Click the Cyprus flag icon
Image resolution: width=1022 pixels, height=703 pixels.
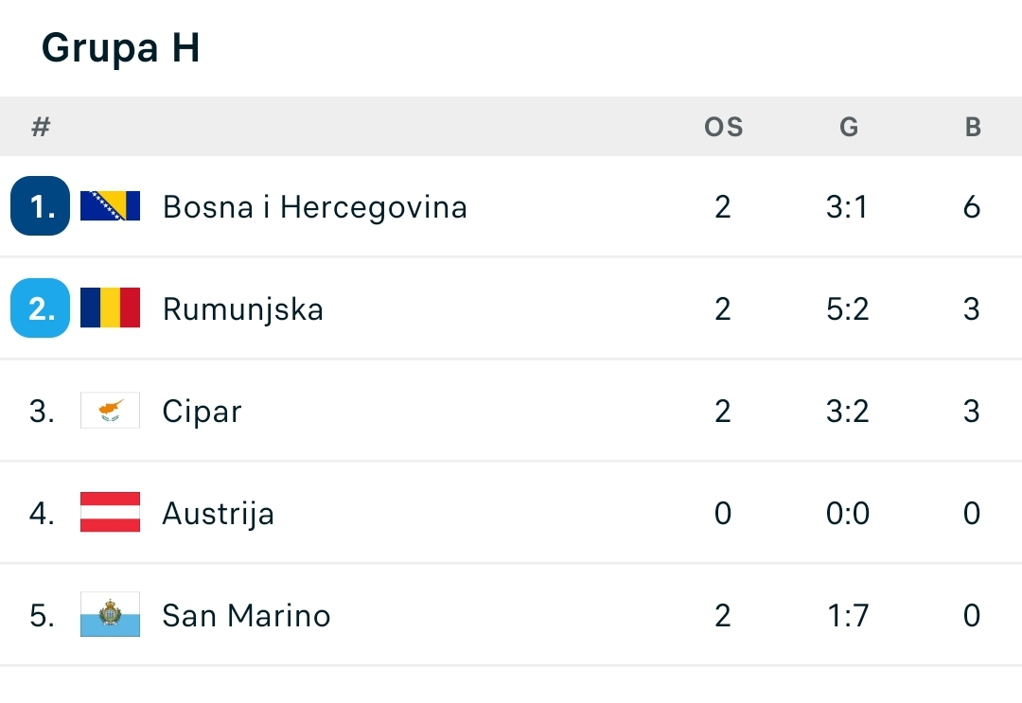point(110,410)
